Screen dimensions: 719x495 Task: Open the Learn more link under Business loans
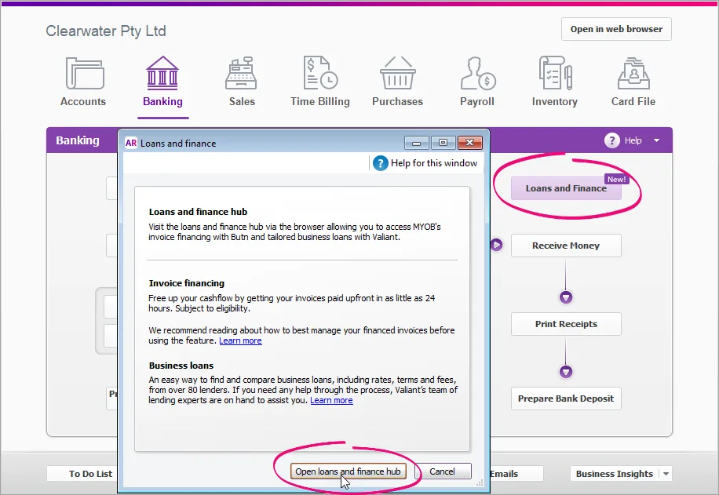pyautogui.click(x=331, y=400)
